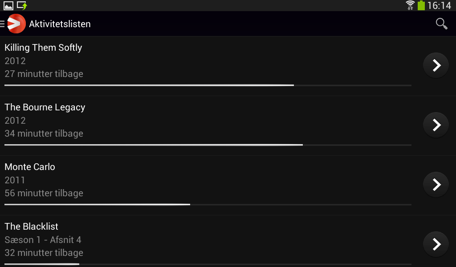Tap the upload notification icon
456x267 pixels.
point(22,6)
